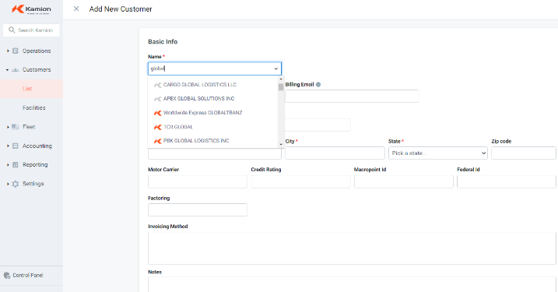Viewport: 558px width, 292px height.
Task: Click the Name combo box field
Action: click(x=215, y=69)
